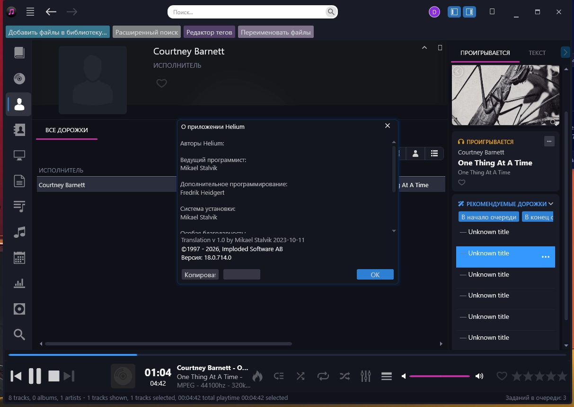Open the monitor screen icon in sidebar
This screenshot has width=574, height=407.
tap(19, 155)
